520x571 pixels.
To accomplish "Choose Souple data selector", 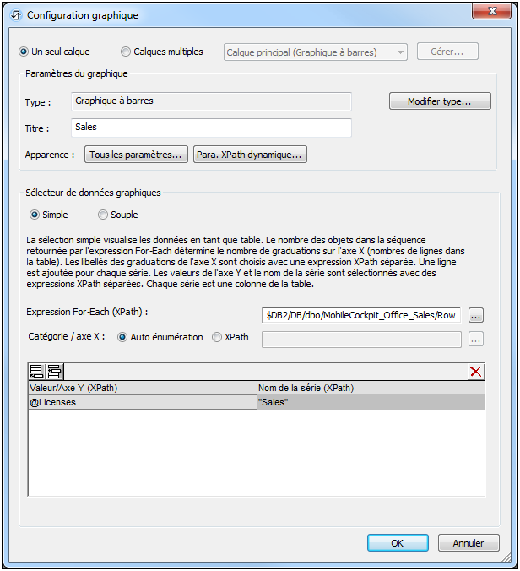I will [x=118, y=215].
